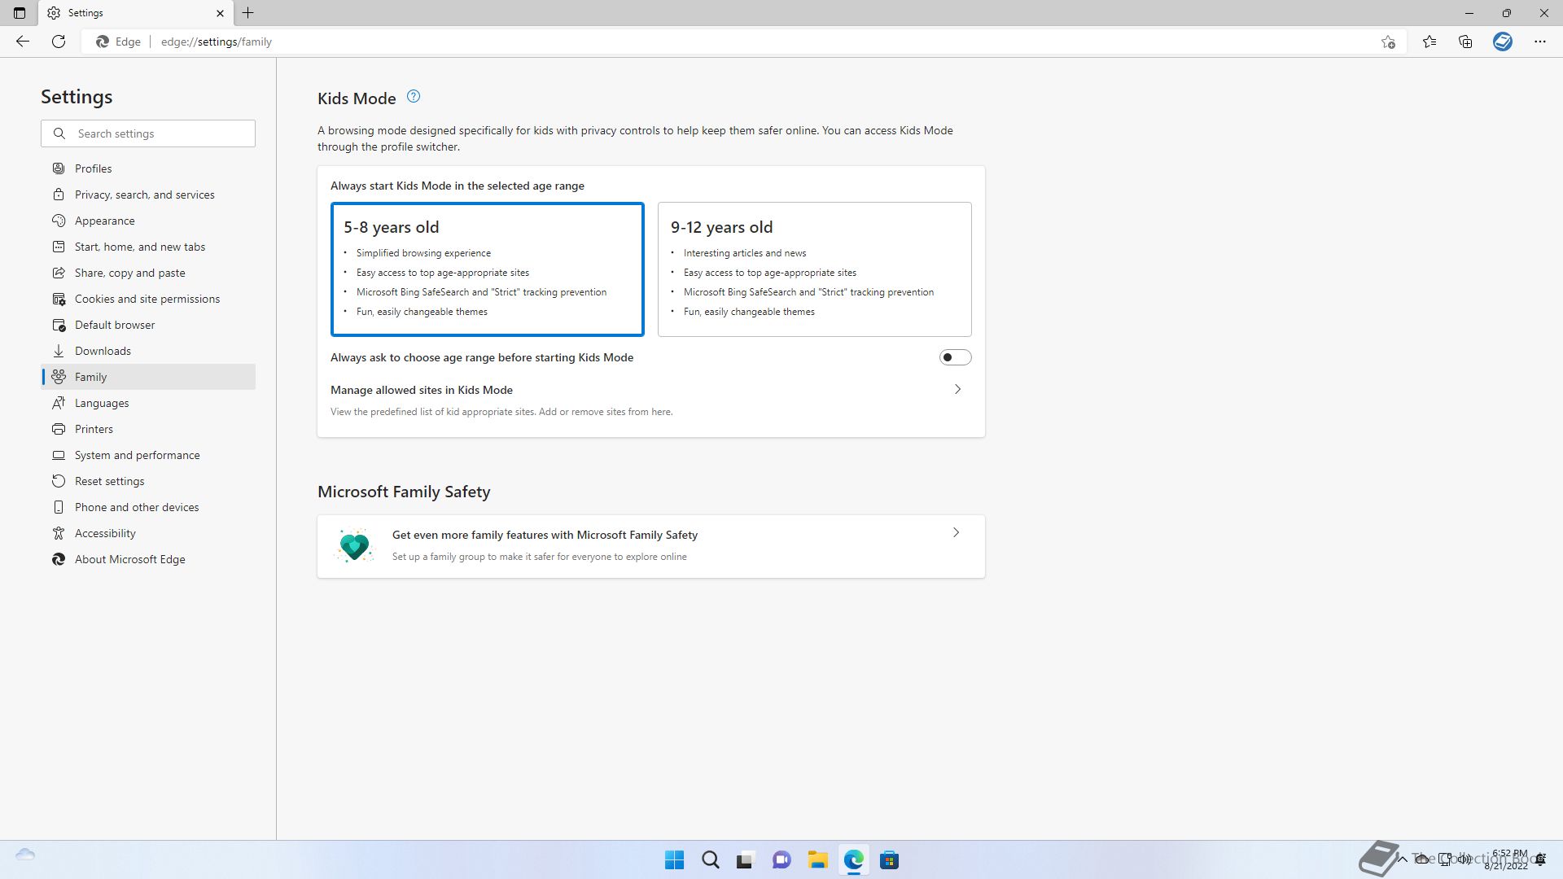The width and height of the screenshot is (1563, 879).
Task: Open Phone and other devices
Action: [x=148, y=507]
